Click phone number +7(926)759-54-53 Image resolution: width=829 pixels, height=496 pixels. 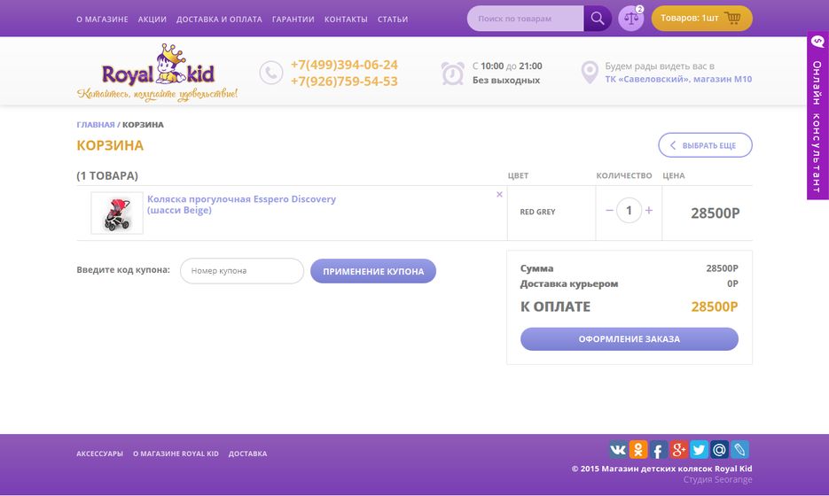coord(344,81)
